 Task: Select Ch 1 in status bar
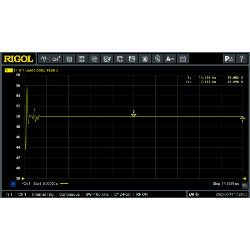click(22, 194)
